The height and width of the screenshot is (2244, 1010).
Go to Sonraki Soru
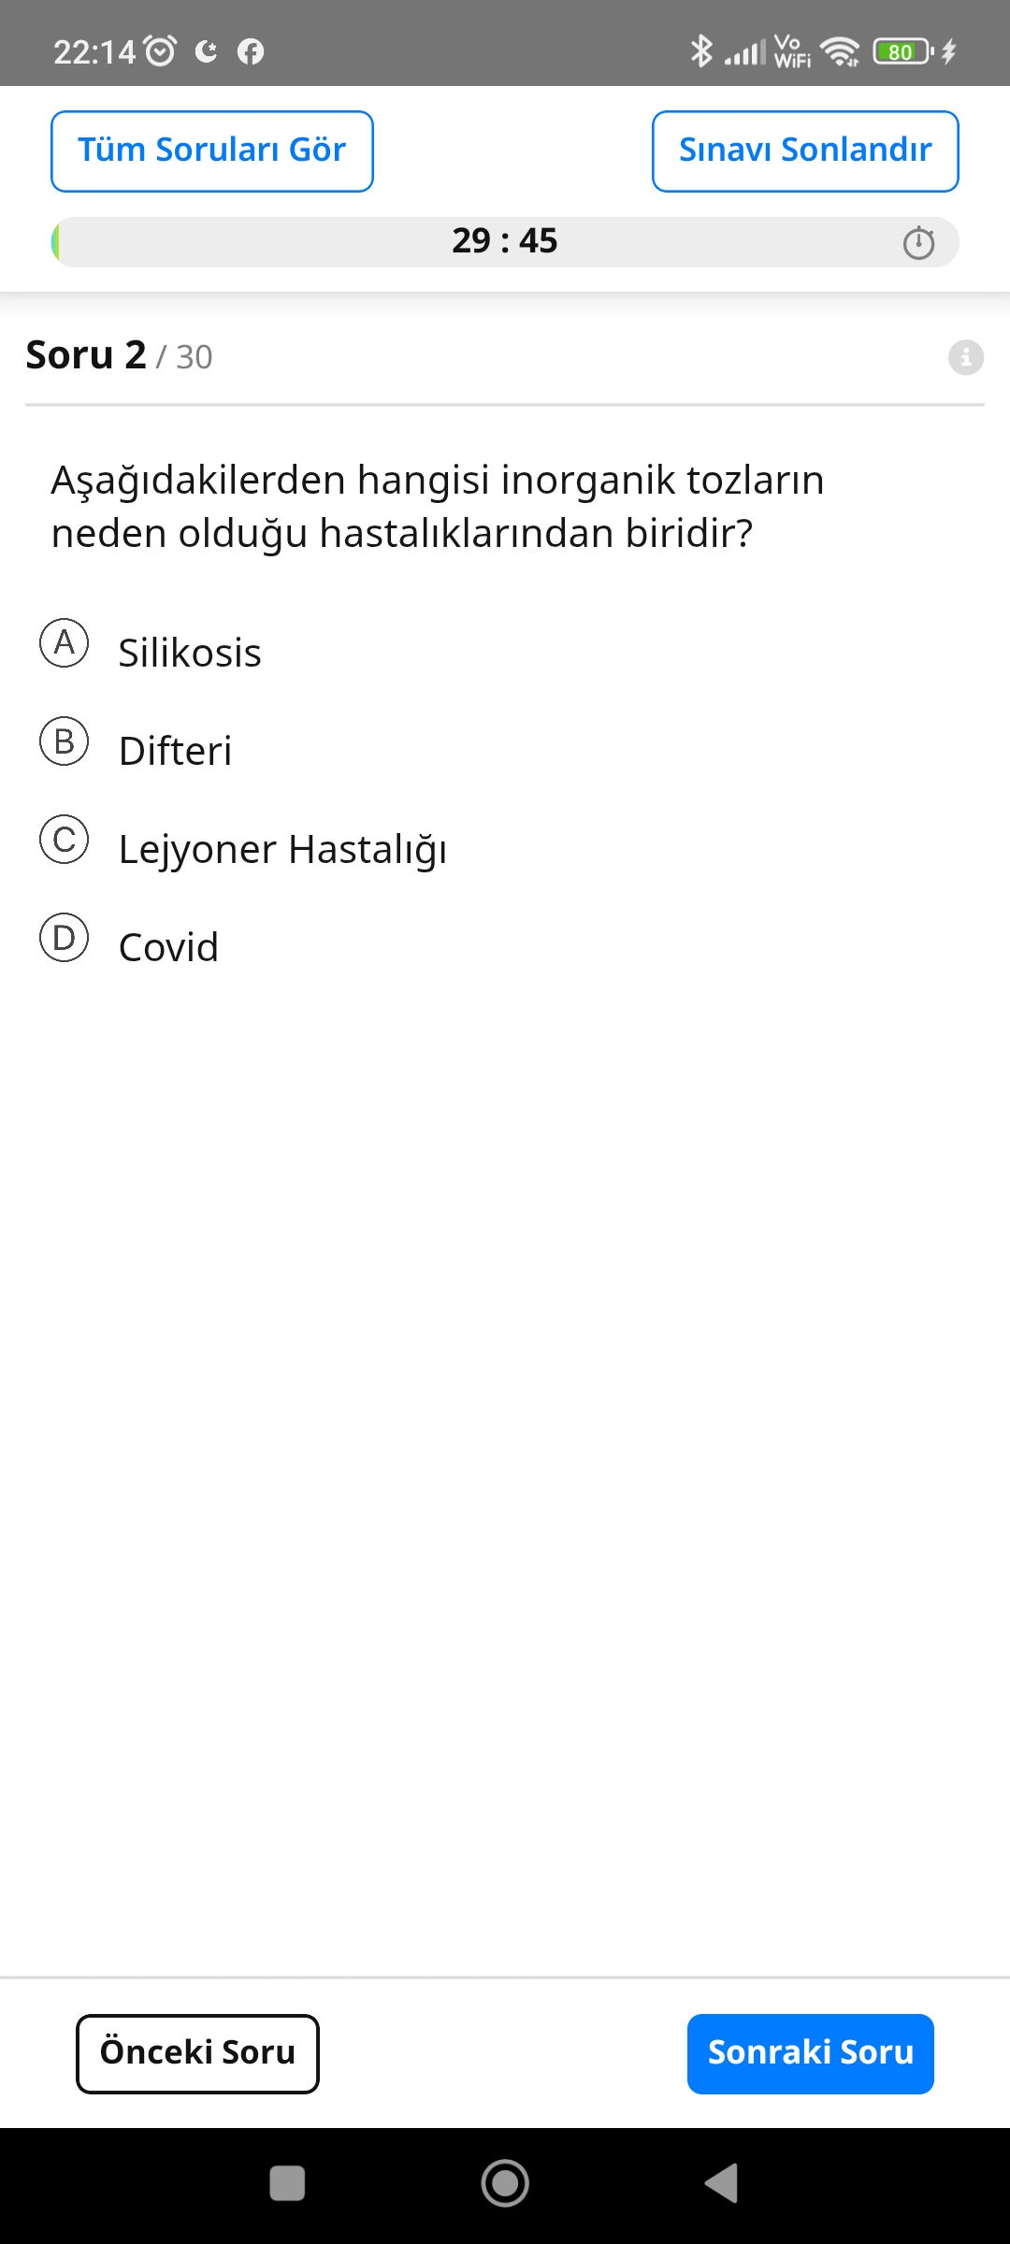click(810, 2053)
